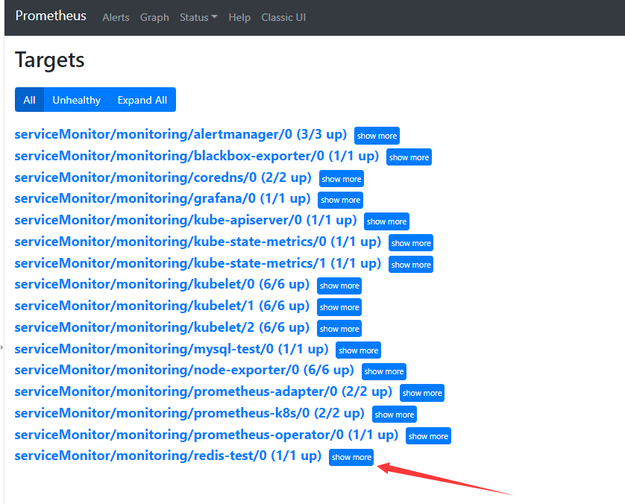Open the coredns/0 target link
Image resolution: width=625 pixels, height=504 pixels.
(x=163, y=177)
